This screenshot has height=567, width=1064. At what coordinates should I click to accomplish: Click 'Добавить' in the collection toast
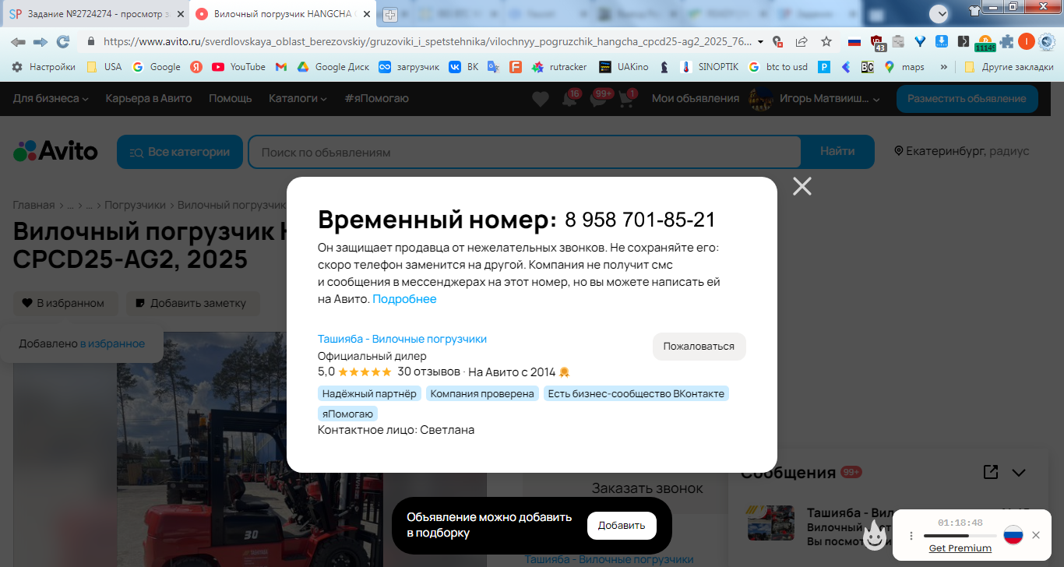click(622, 526)
